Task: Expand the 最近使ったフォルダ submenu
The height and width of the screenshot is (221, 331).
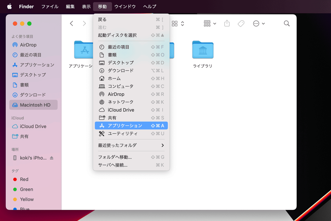Action: 131,145
